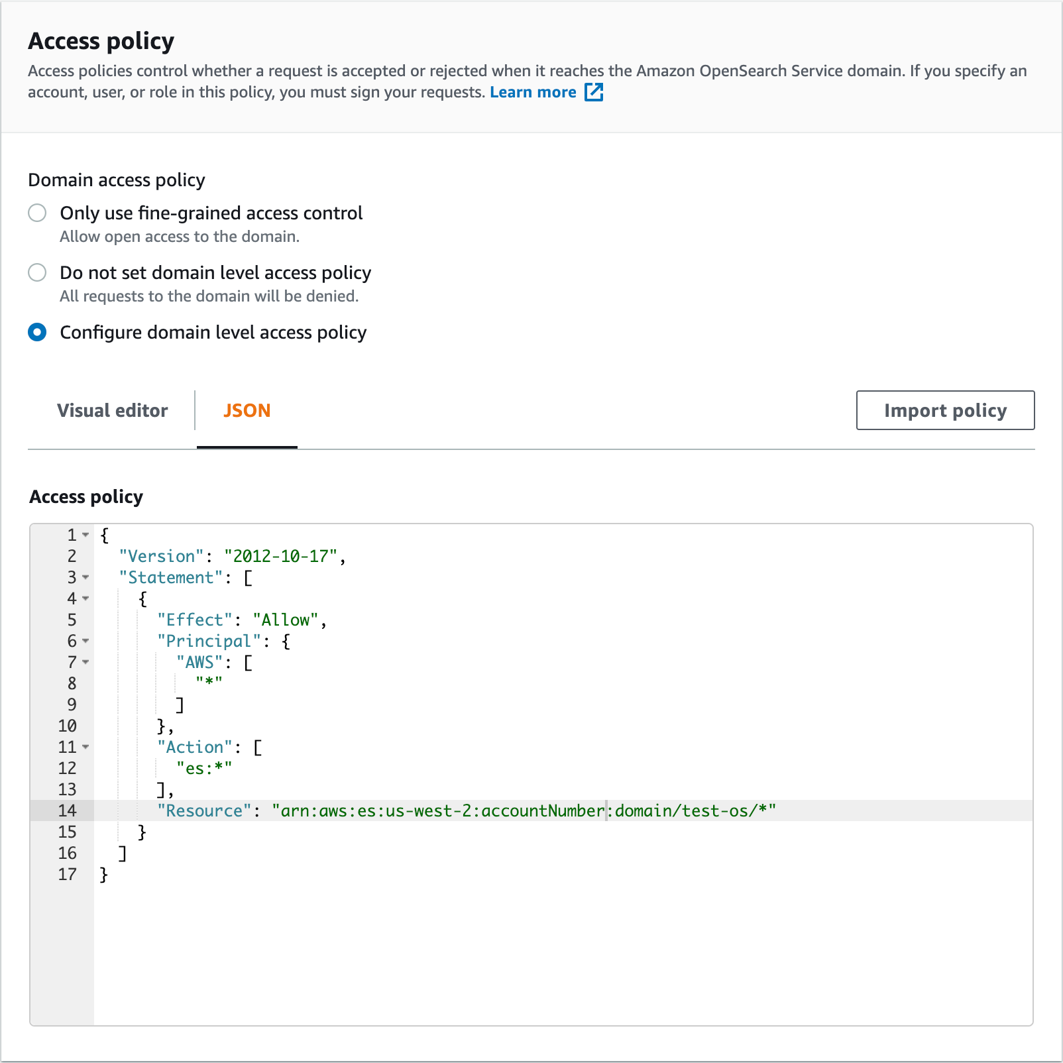Viewport: 1063px width, 1063px height.
Task: Collapse the Principal object on line 6
Action: pos(86,641)
